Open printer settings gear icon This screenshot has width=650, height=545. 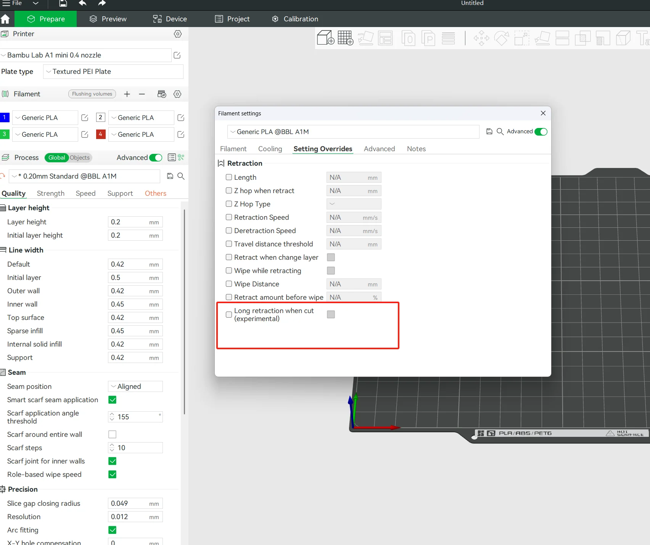[178, 34]
